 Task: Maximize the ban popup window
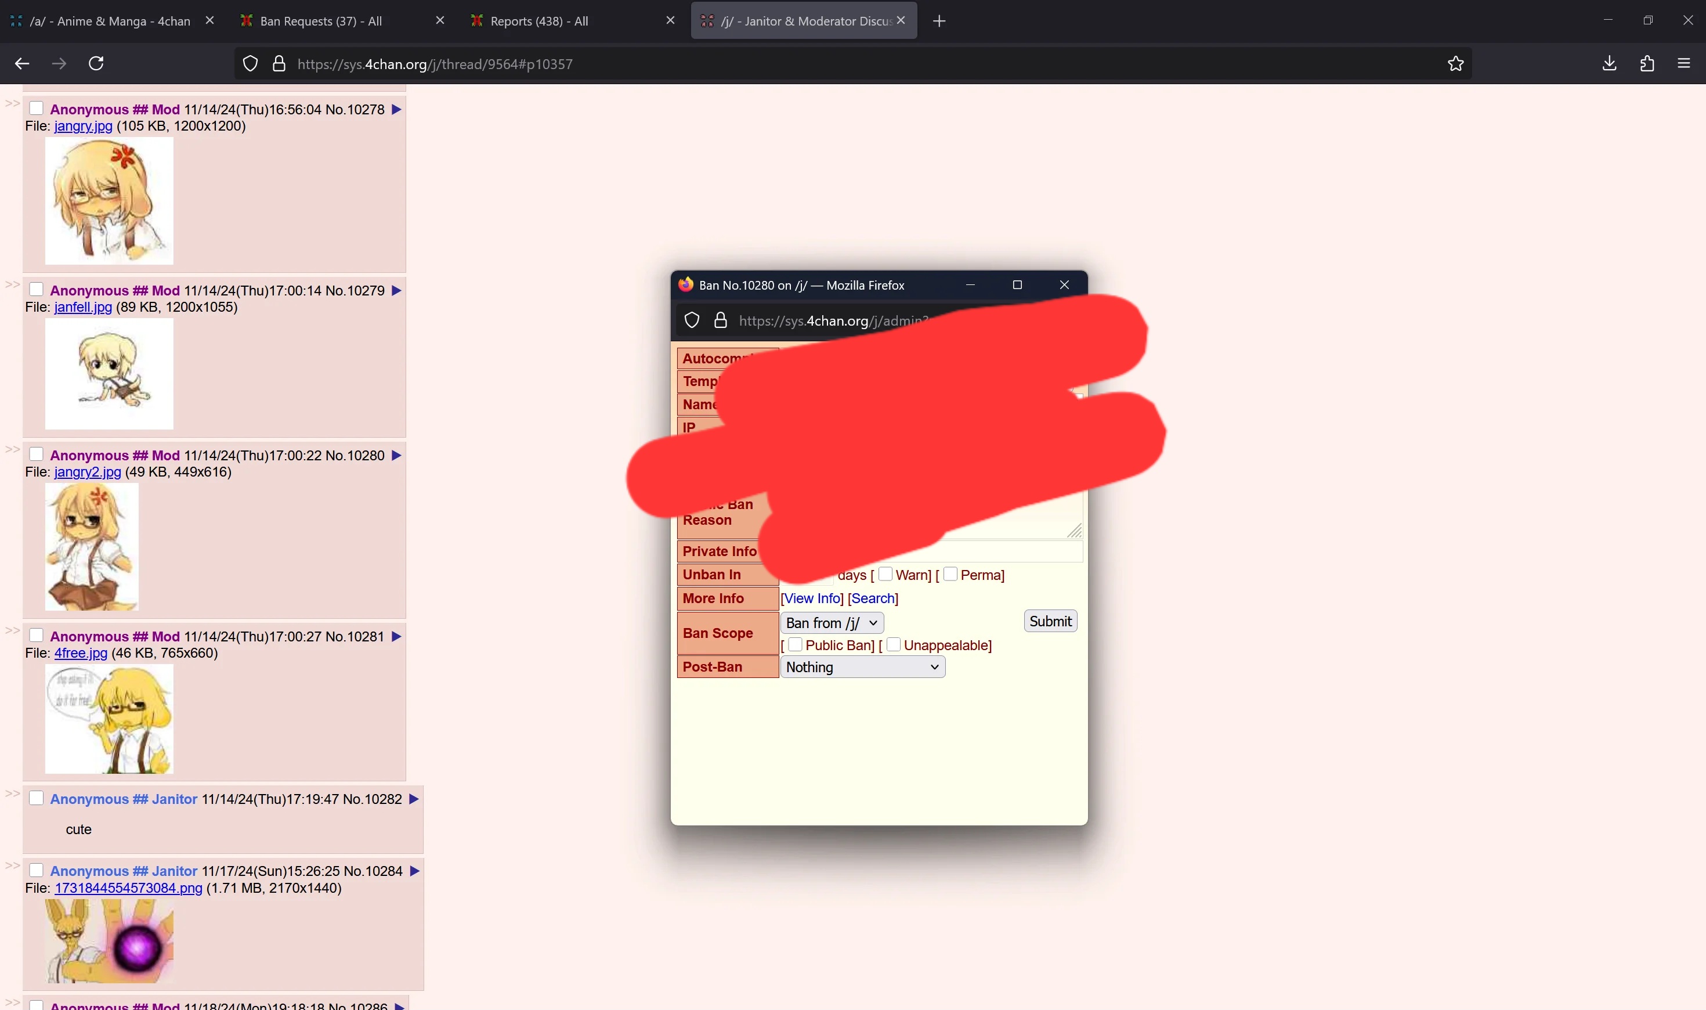(1017, 284)
